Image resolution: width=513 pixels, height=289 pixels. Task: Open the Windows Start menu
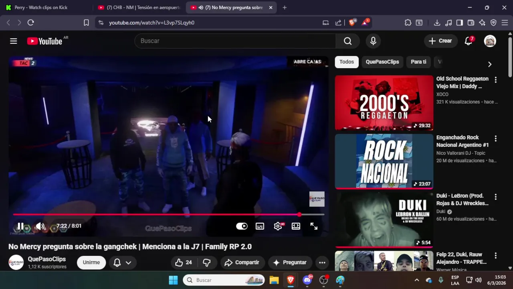click(173, 280)
